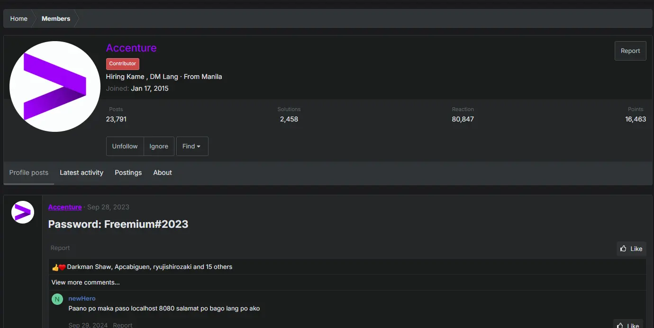Viewport: 654px width, 328px height.
Task: Open the newHero user profile link
Action: pyautogui.click(x=82, y=298)
